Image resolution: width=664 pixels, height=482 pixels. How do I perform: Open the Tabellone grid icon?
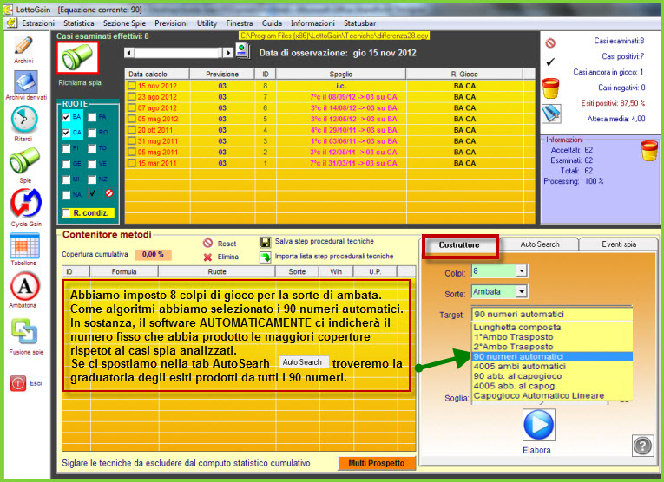(24, 245)
